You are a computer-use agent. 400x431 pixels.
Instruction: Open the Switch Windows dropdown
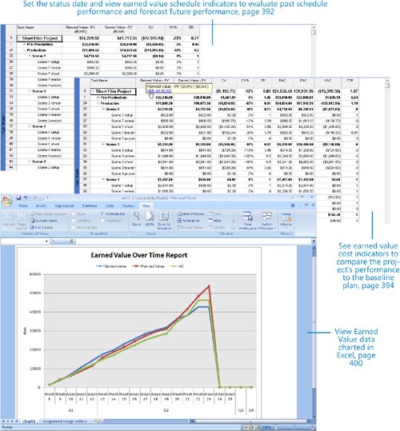[x=267, y=220]
